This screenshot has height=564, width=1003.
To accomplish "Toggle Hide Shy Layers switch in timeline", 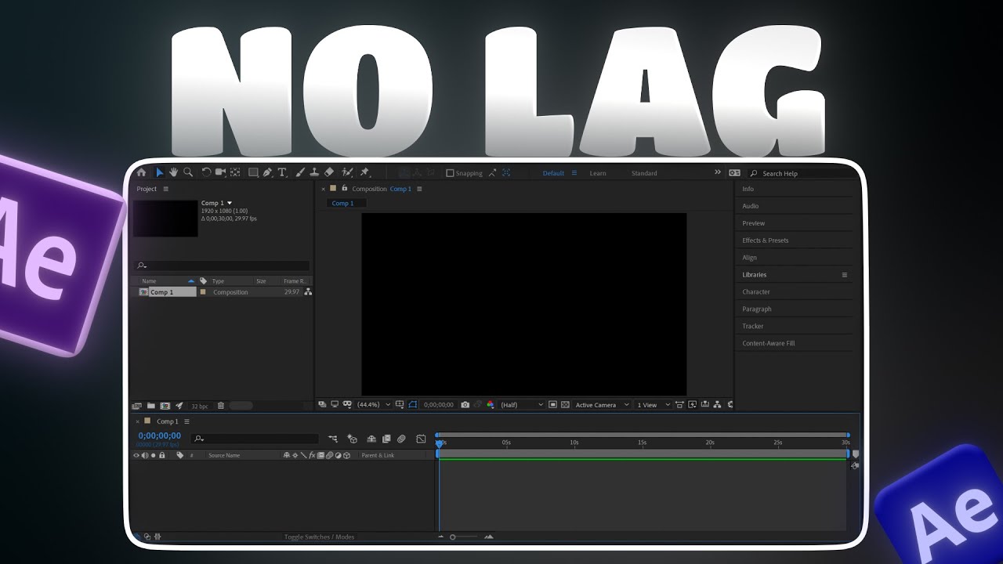I will (371, 439).
